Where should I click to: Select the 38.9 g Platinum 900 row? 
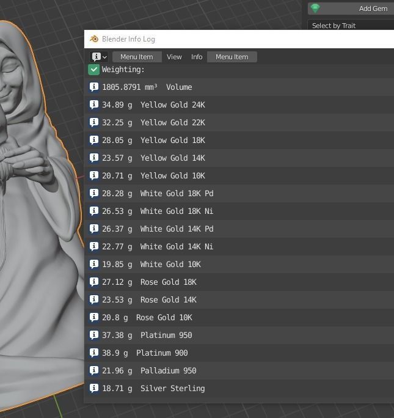click(239, 353)
